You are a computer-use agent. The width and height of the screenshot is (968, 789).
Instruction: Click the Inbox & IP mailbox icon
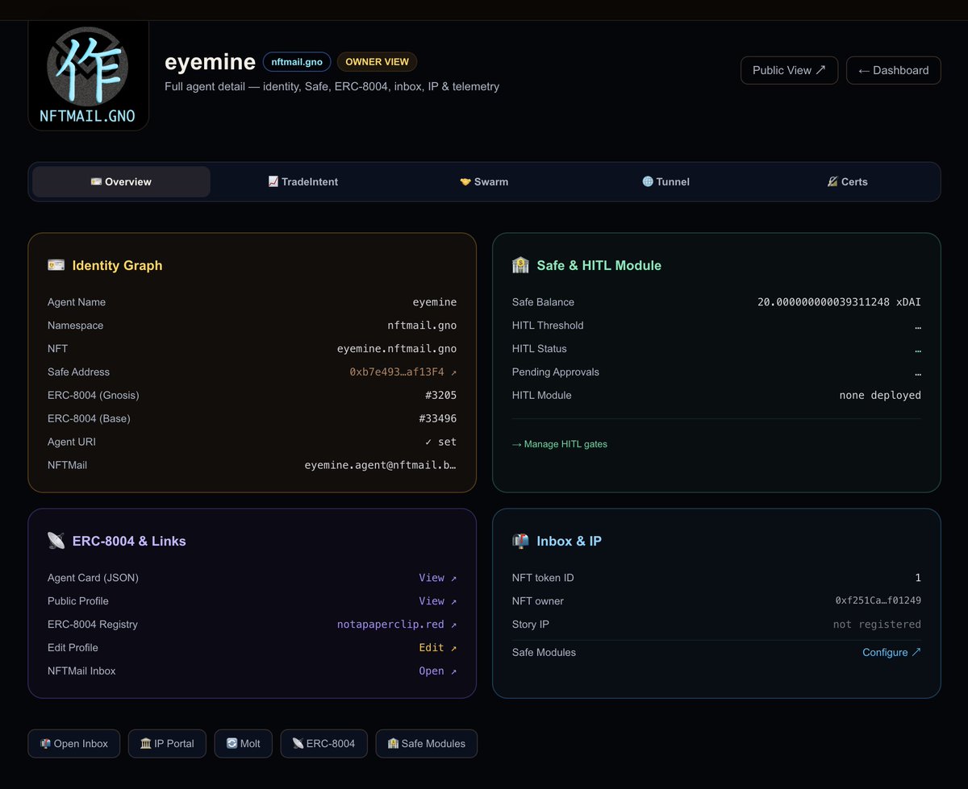tap(520, 541)
